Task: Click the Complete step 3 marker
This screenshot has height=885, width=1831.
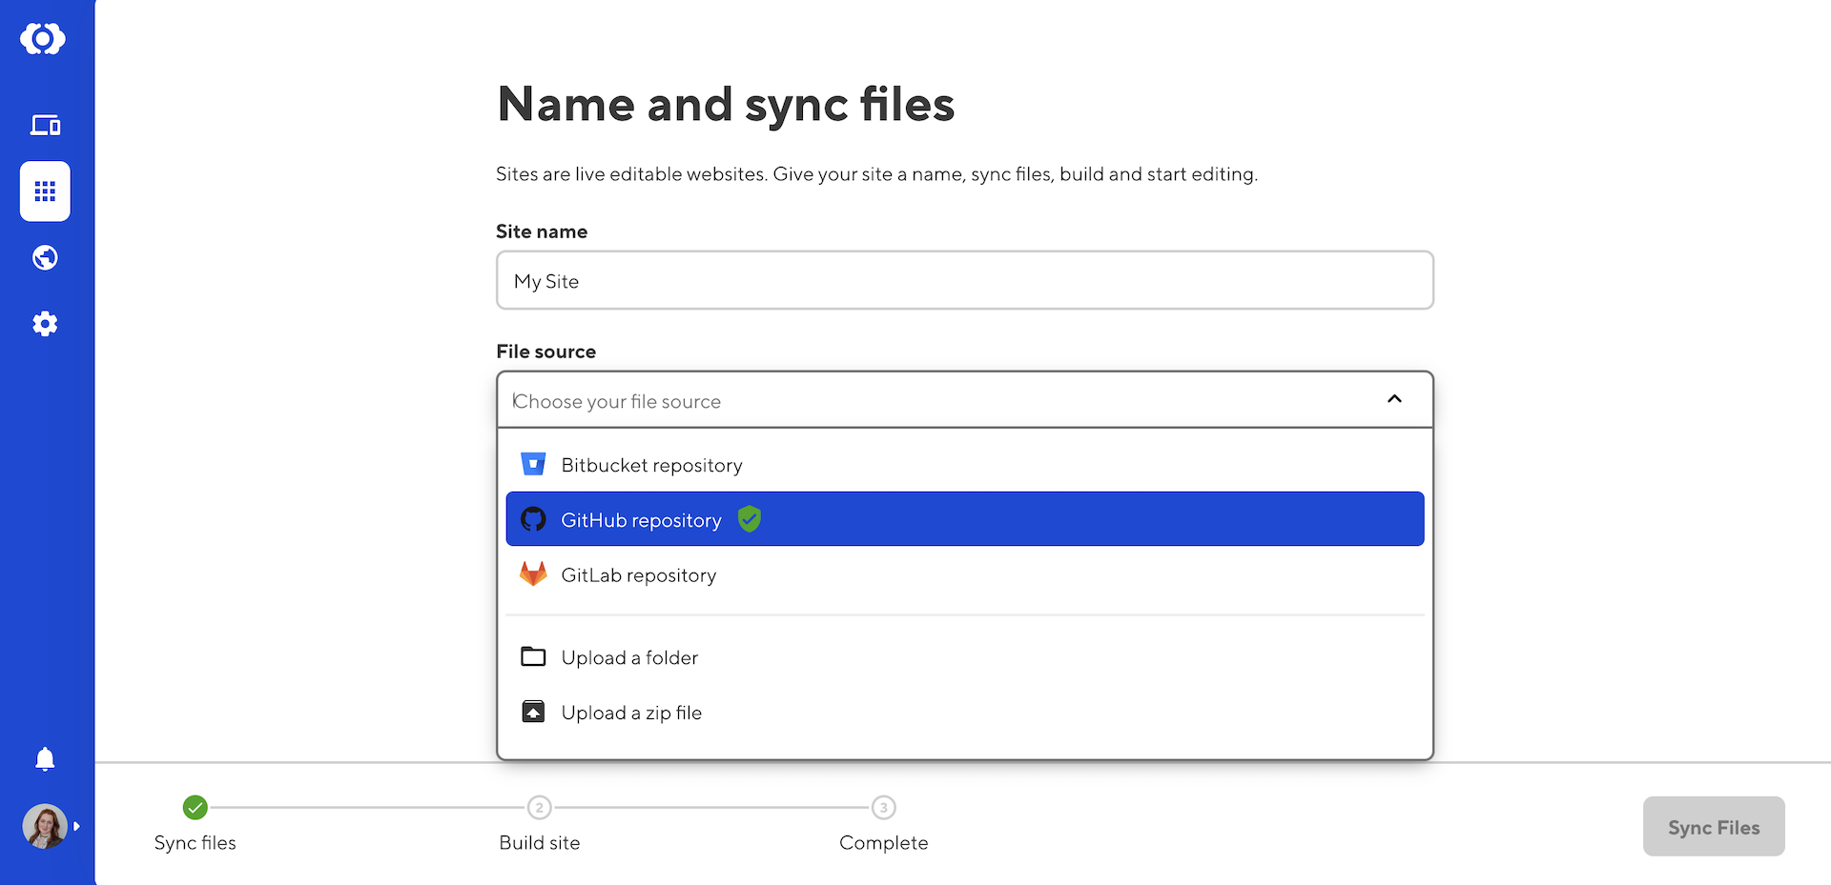Action: (883, 808)
